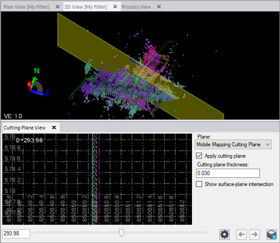
Task: Click the 0+293.98 station label
Action: (29, 140)
